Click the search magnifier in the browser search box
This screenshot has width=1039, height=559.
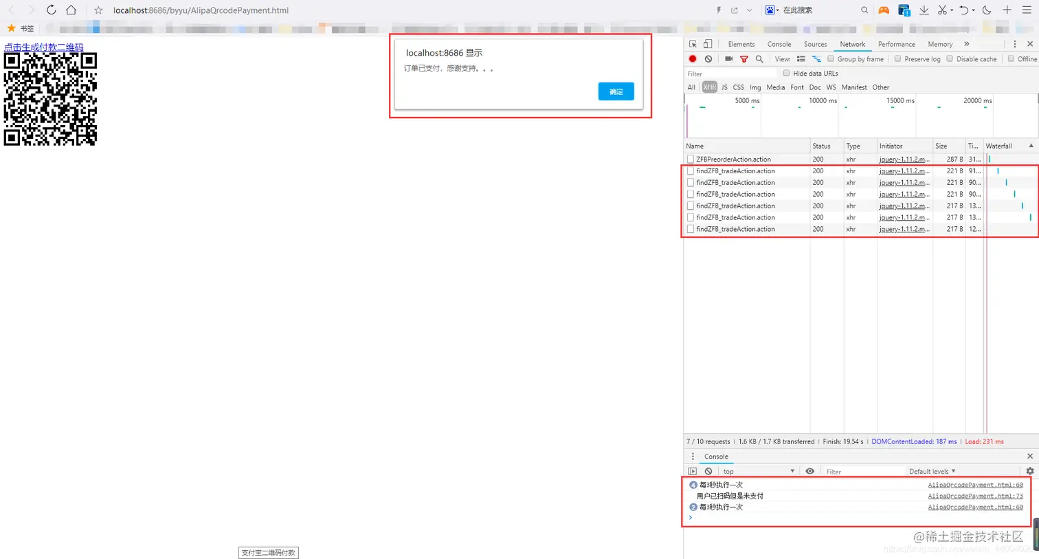click(x=864, y=10)
